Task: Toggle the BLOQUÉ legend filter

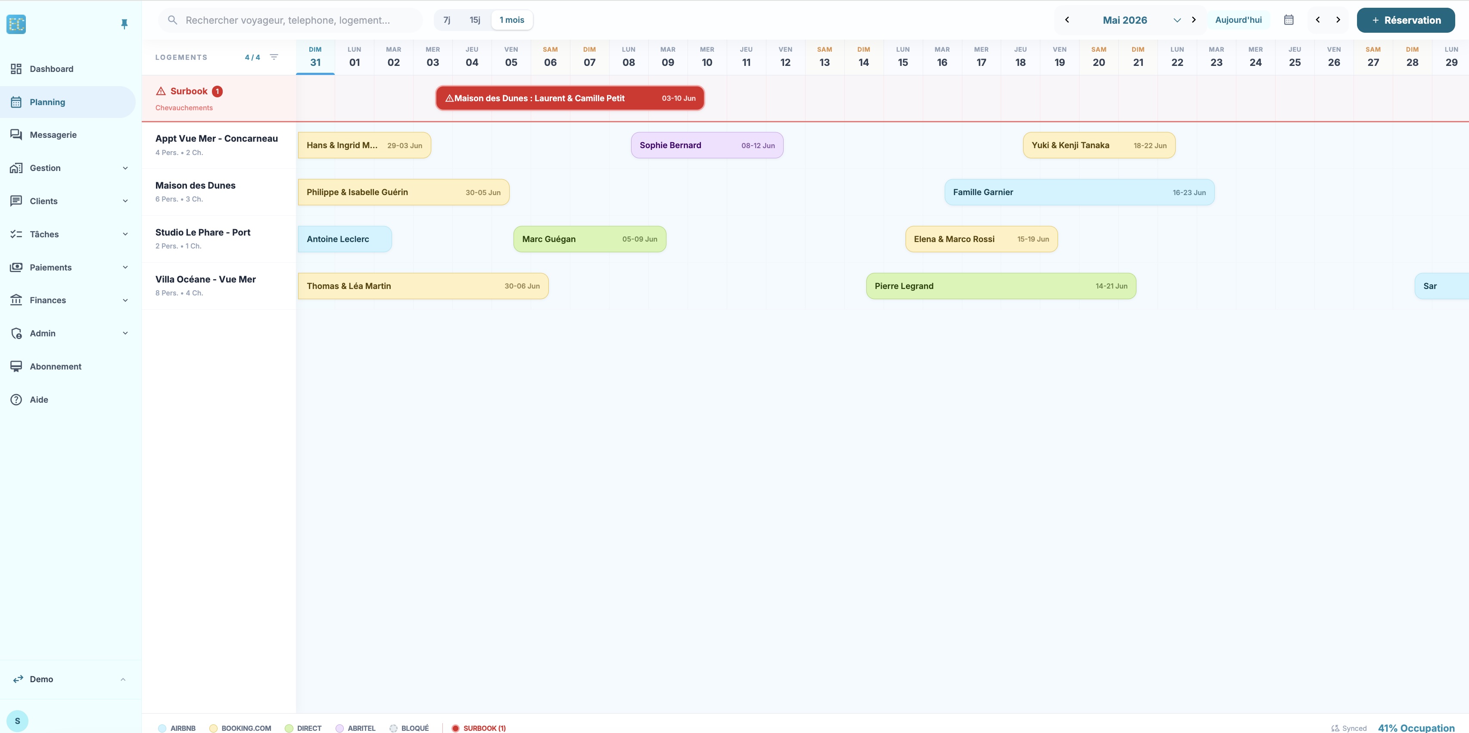Action: (409, 728)
